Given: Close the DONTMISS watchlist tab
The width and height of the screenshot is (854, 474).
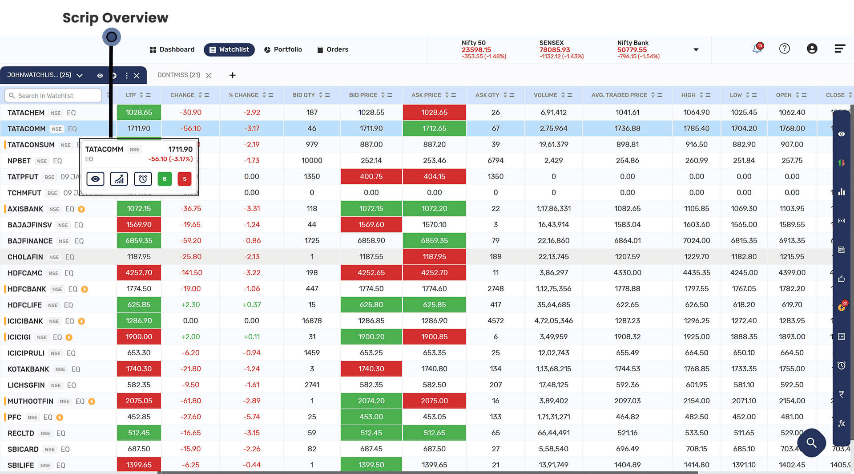Looking at the screenshot, I should click(x=209, y=76).
